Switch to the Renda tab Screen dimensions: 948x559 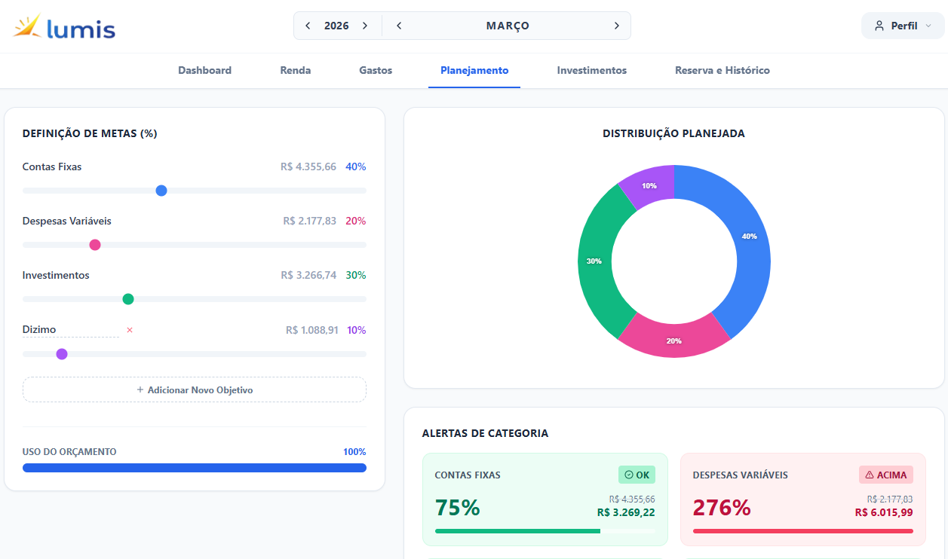click(295, 70)
